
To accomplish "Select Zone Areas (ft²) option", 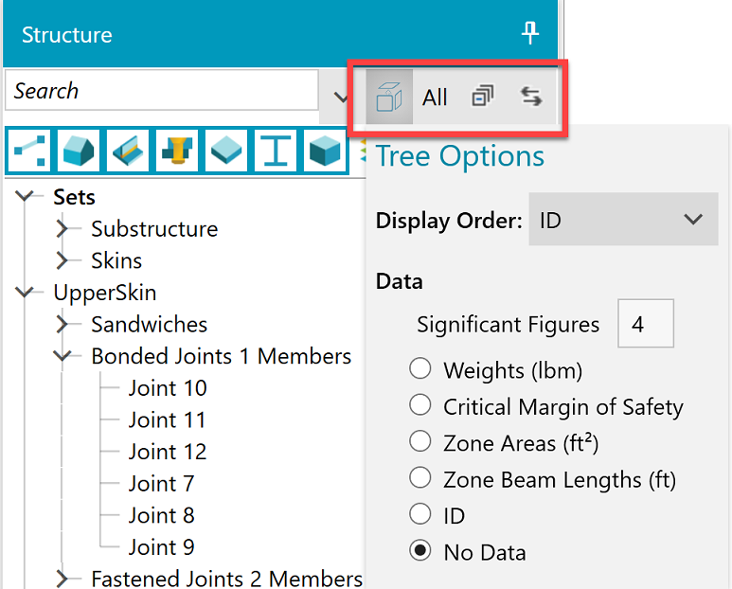I will tap(420, 441).
